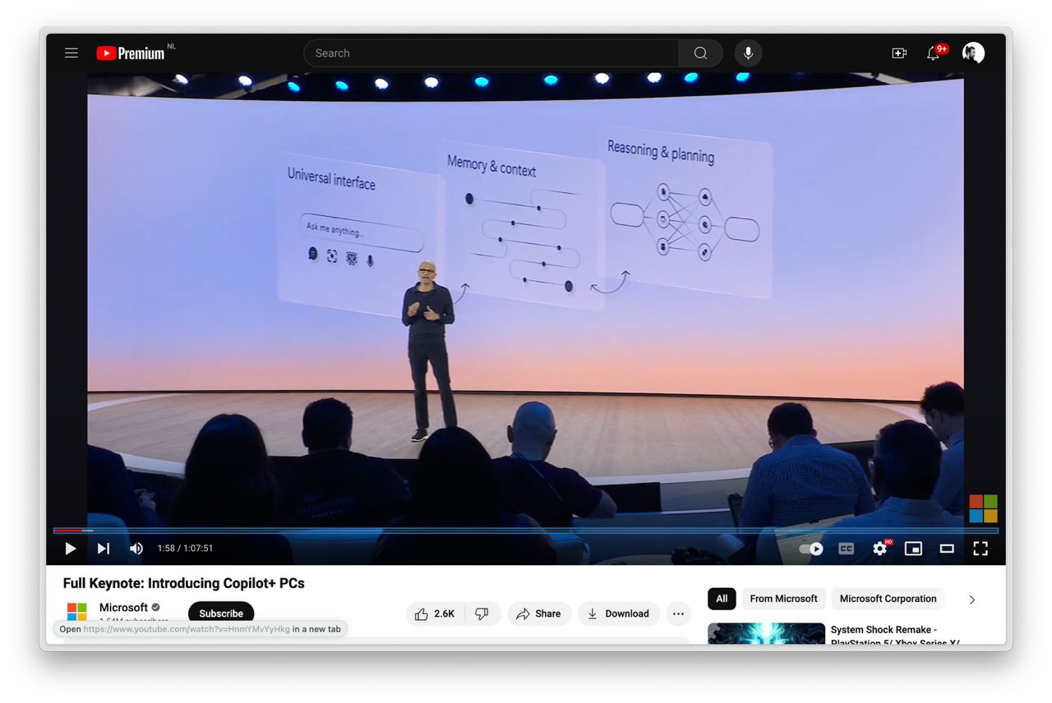Enable theater mode
The width and height of the screenshot is (1052, 703).
pyautogui.click(x=947, y=549)
